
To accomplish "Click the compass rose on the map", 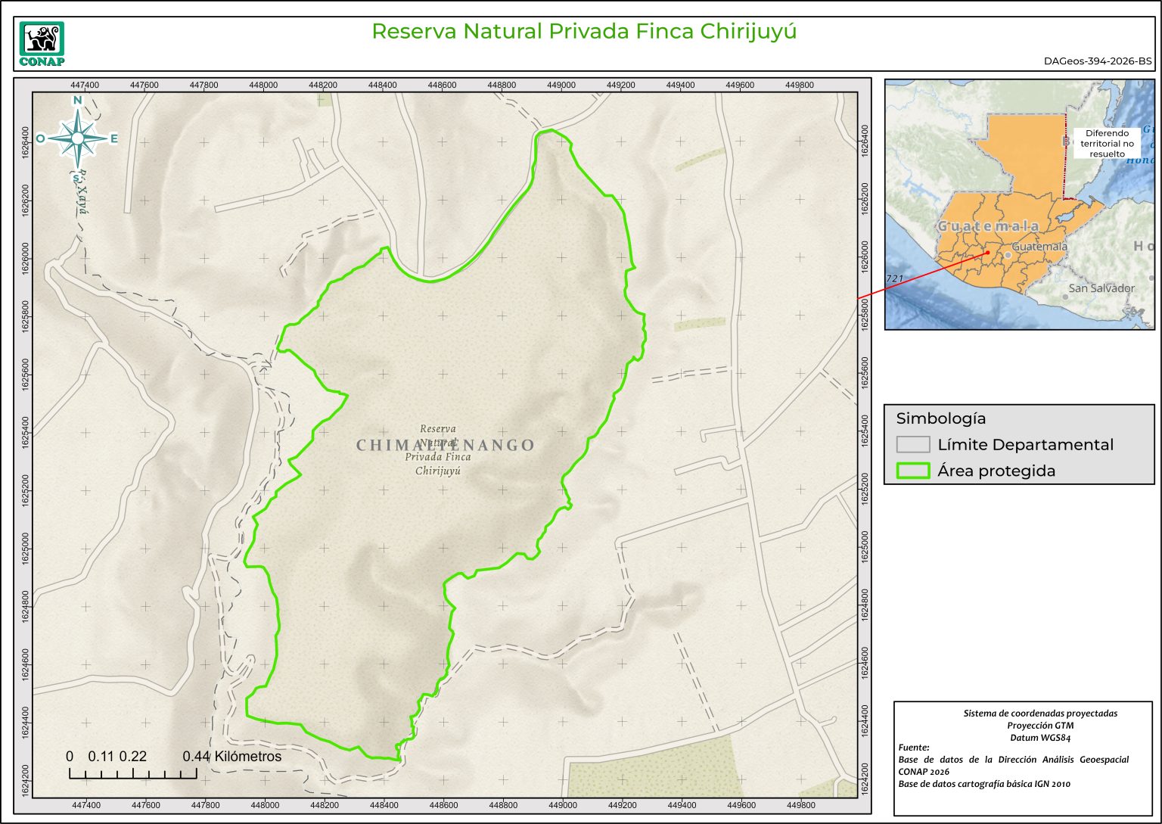I will pyautogui.click(x=77, y=138).
